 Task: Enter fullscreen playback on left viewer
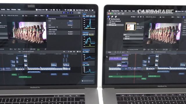pyautogui.click(x=45, y=49)
